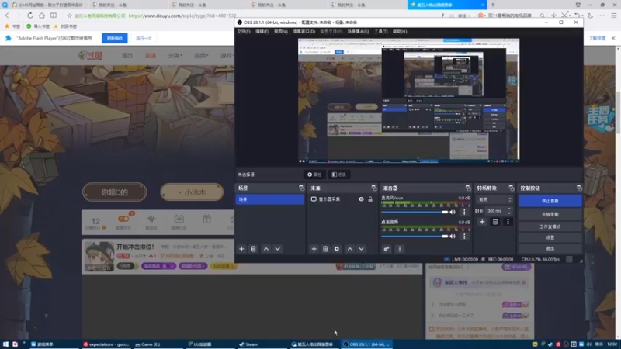Open the OBS View menu
Viewport: 621px width, 349px height.
pos(281,31)
